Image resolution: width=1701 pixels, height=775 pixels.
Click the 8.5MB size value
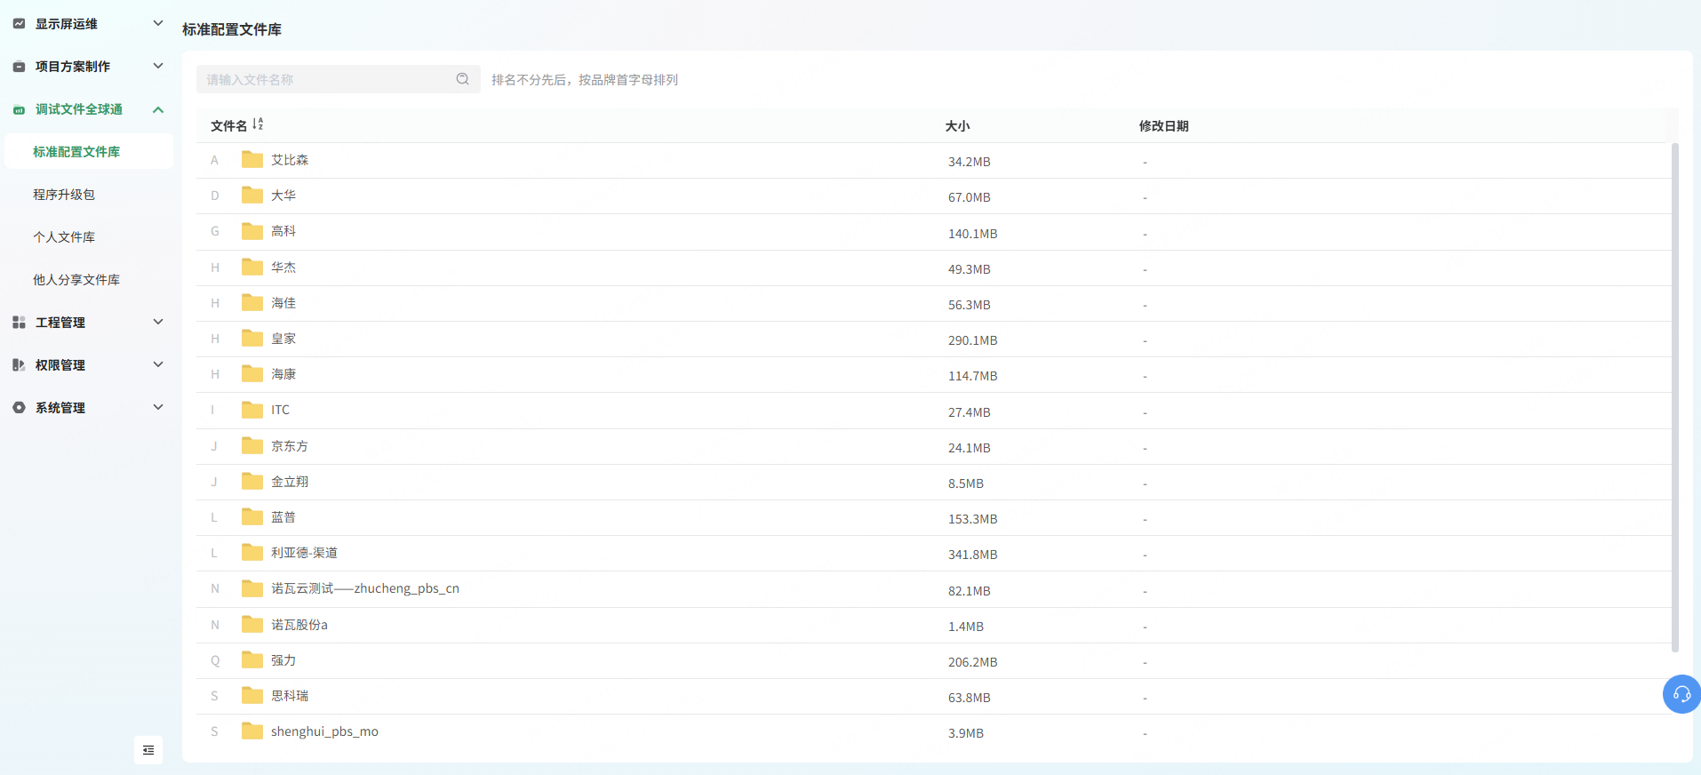[x=965, y=483]
